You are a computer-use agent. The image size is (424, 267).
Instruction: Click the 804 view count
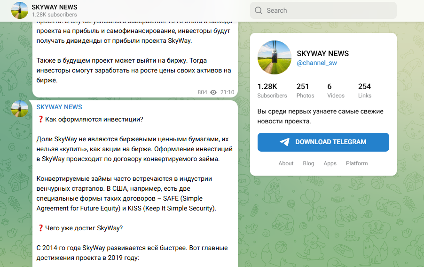pyautogui.click(x=202, y=92)
